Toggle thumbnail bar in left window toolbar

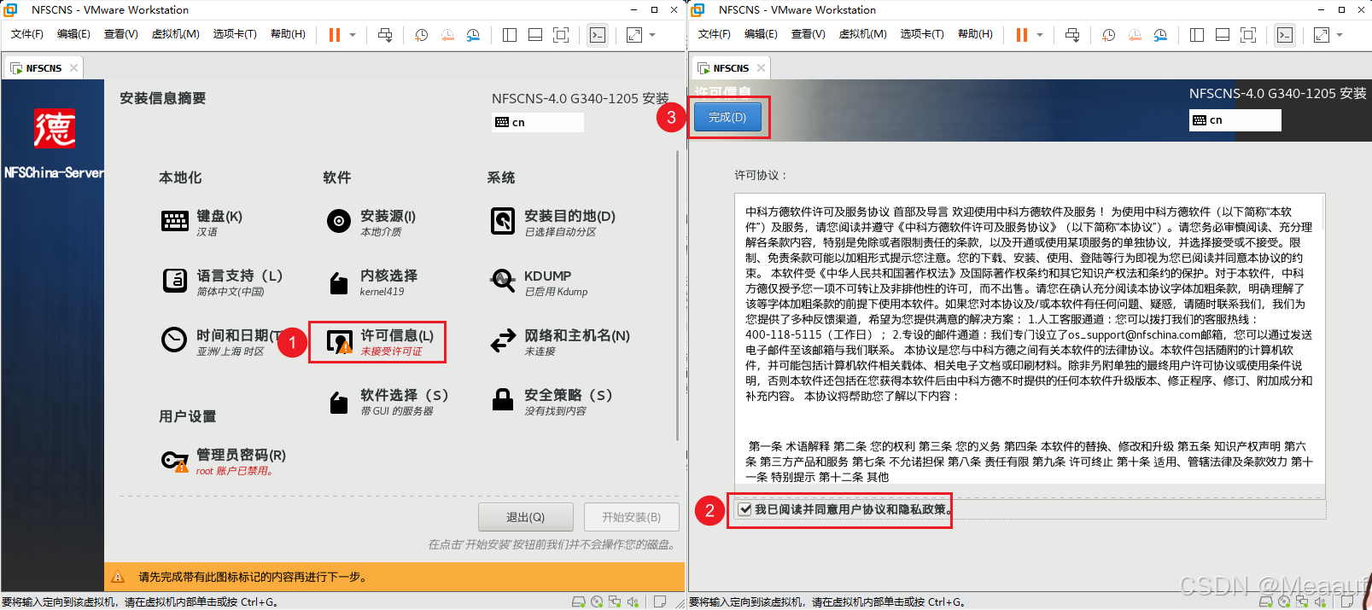point(535,35)
